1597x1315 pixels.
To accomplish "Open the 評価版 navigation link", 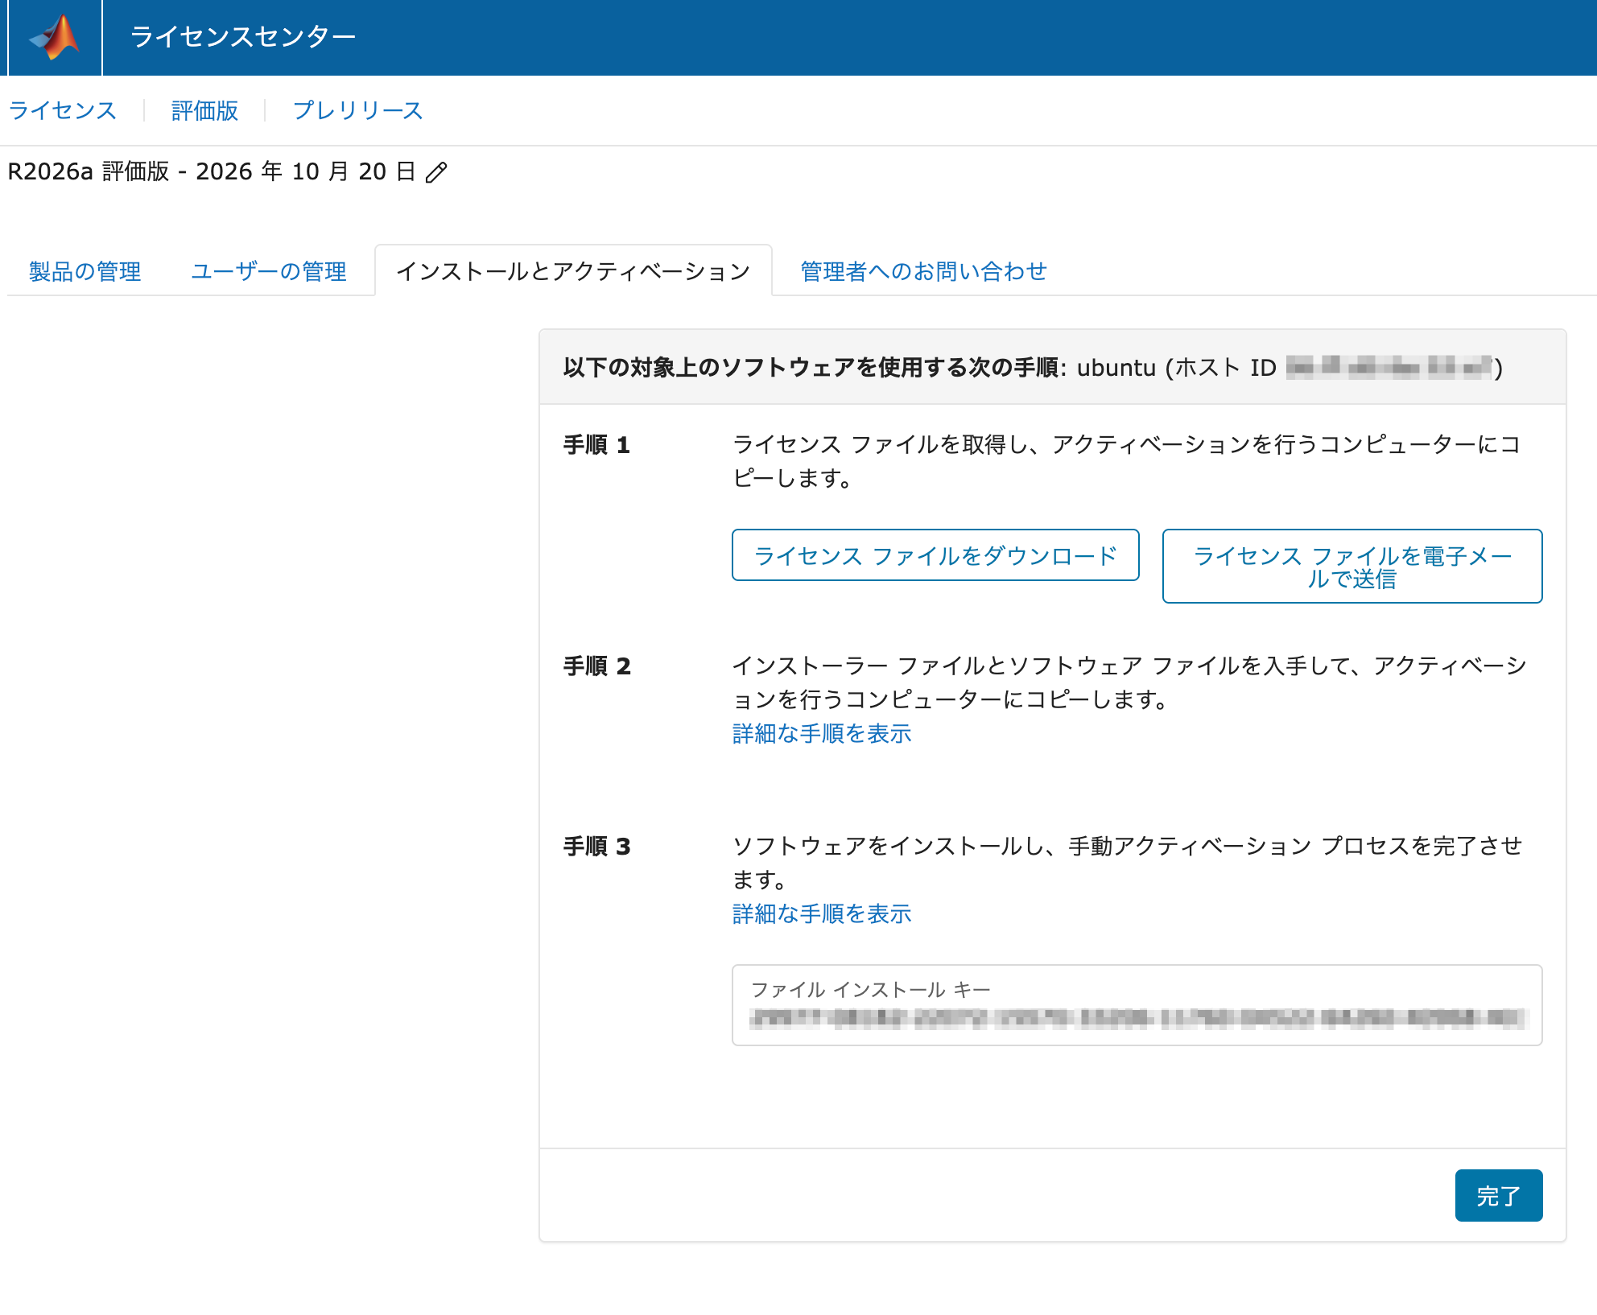I will [x=204, y=110].
